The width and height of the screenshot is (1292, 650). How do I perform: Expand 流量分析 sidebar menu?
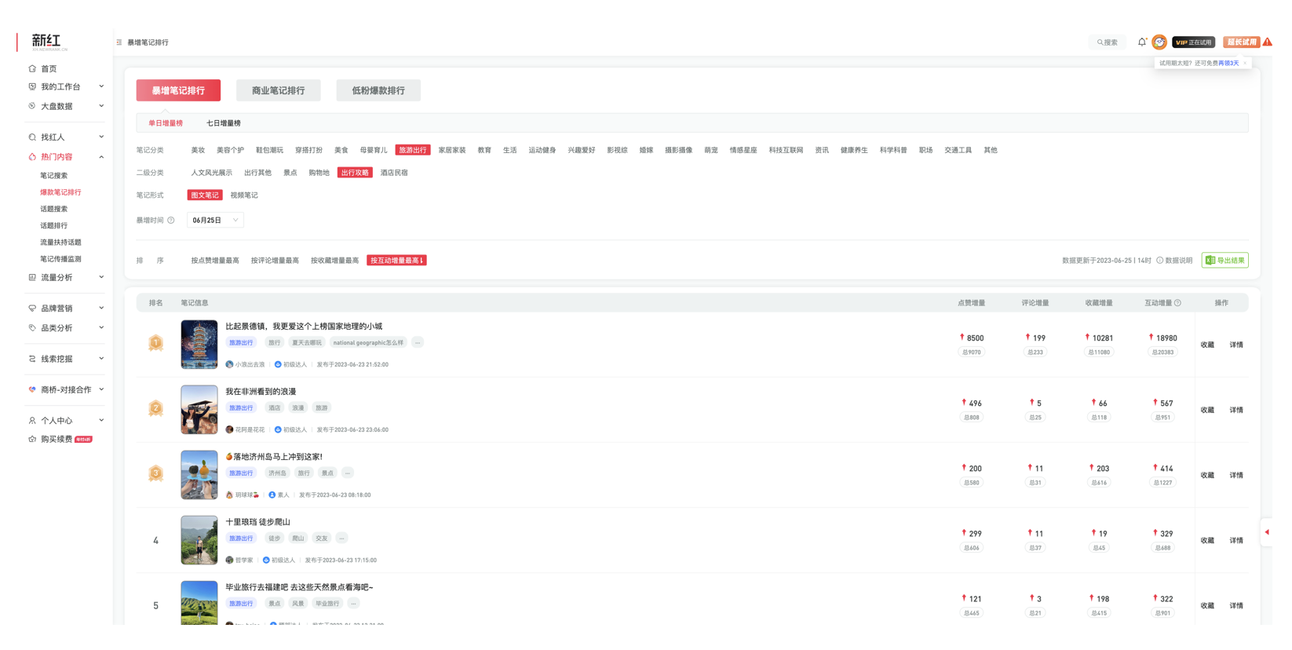[x=66, y=277]
